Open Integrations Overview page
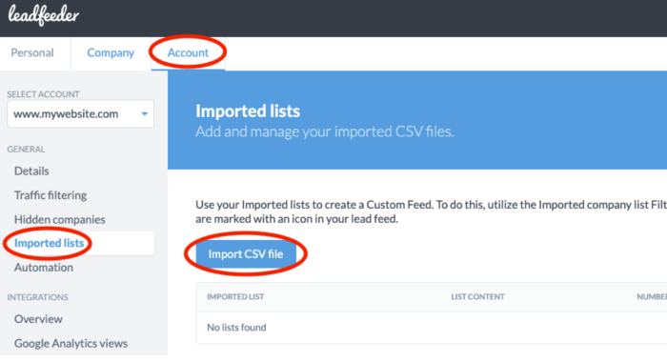The height and width of the screenshot is (362, 667). (38, 319)
